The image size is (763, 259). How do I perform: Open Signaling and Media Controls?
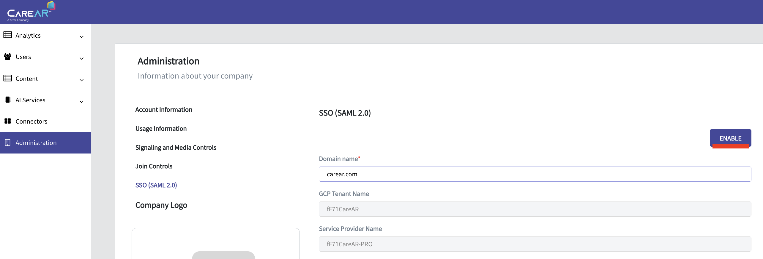click(176, 148)
